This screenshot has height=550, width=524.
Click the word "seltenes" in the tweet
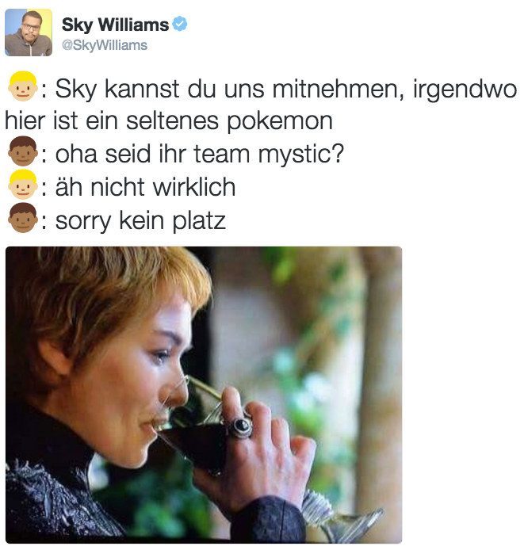[x=172, y=121]
